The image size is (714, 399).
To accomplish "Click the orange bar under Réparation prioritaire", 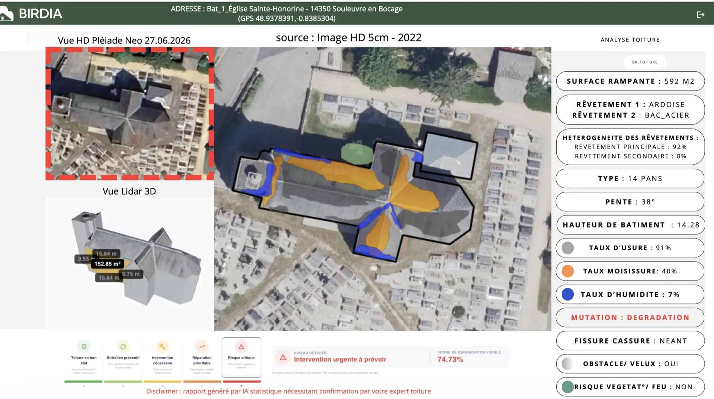I will coord(202,382).
